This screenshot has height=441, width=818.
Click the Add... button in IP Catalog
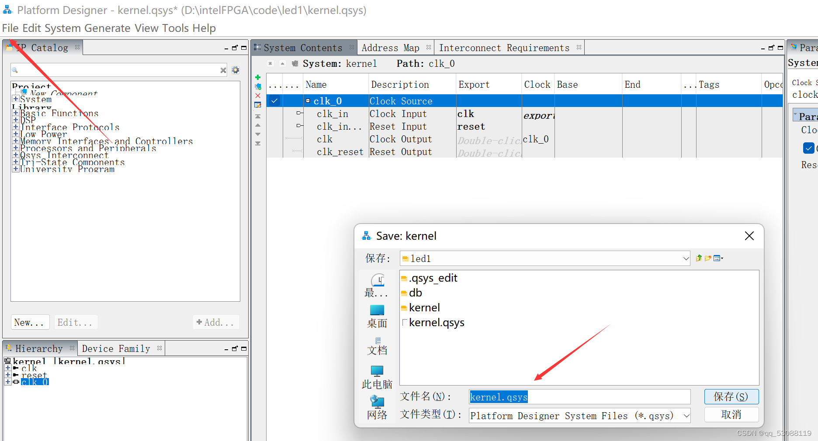point(216,322)
